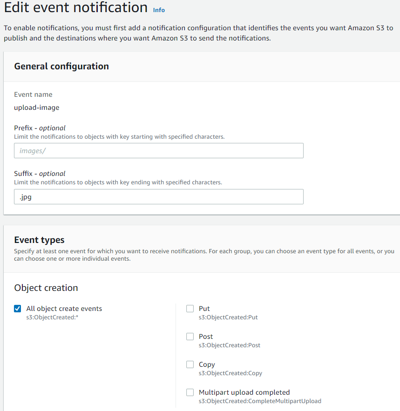
Task: Click the upload-image event name value
Action: [37, 108]
